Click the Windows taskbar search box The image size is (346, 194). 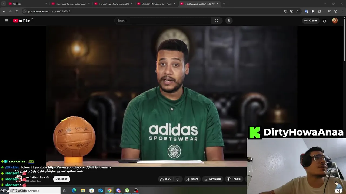point(35,190)
